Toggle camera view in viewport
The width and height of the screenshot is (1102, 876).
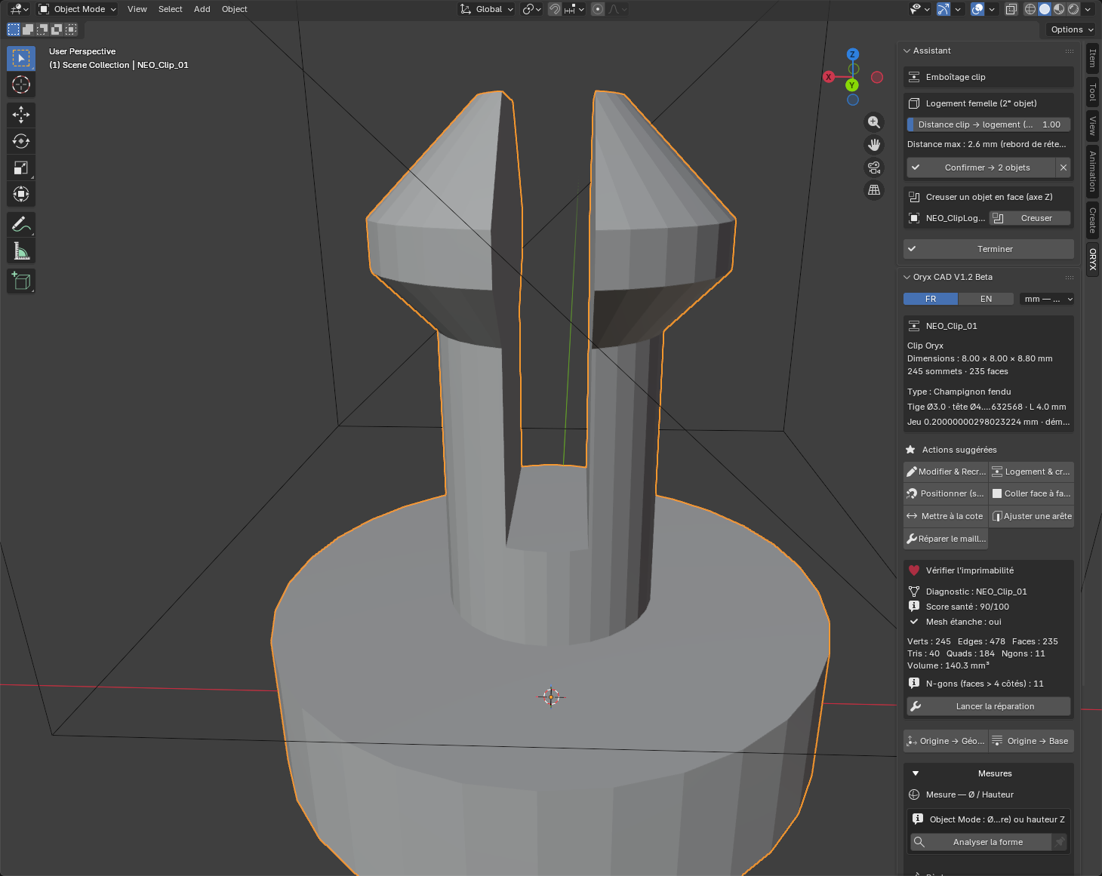click(x=874, y=168)
